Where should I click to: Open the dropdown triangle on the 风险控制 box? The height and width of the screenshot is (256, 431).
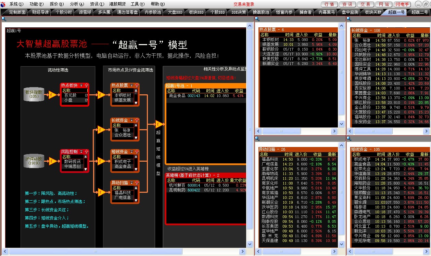[81, 152]
